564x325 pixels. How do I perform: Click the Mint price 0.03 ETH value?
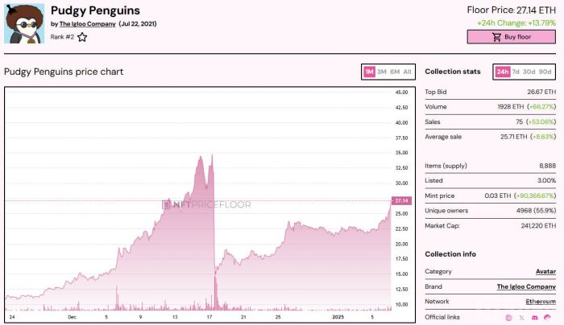tap(497, 195)
